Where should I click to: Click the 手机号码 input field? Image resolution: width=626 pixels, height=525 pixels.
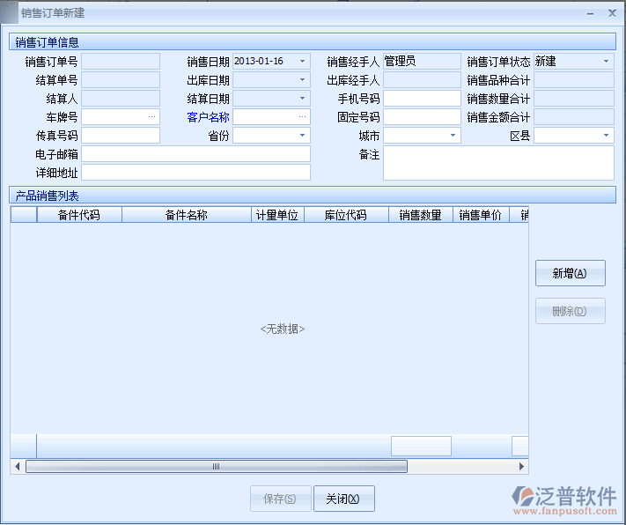[x=422, y=99]
